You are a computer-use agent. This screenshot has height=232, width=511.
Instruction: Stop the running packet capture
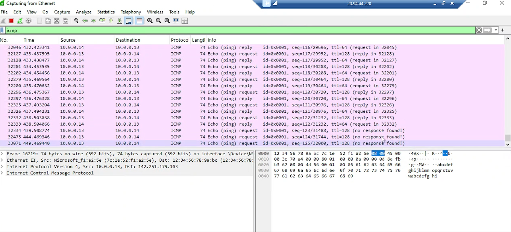click(11, 21)
